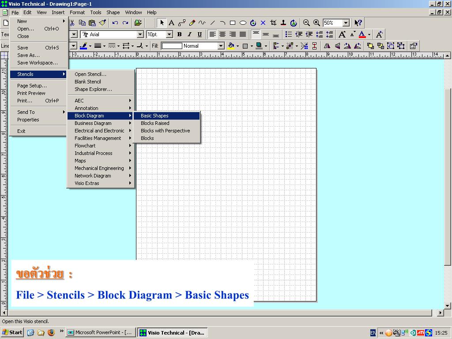The height and width of the screenshot is (339, 452).
Task: Choose Basic Shapes stencil
Action: [166, 116]
